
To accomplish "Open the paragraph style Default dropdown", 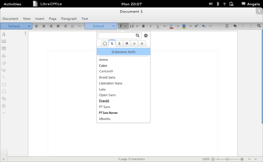I will pos(16,26).
